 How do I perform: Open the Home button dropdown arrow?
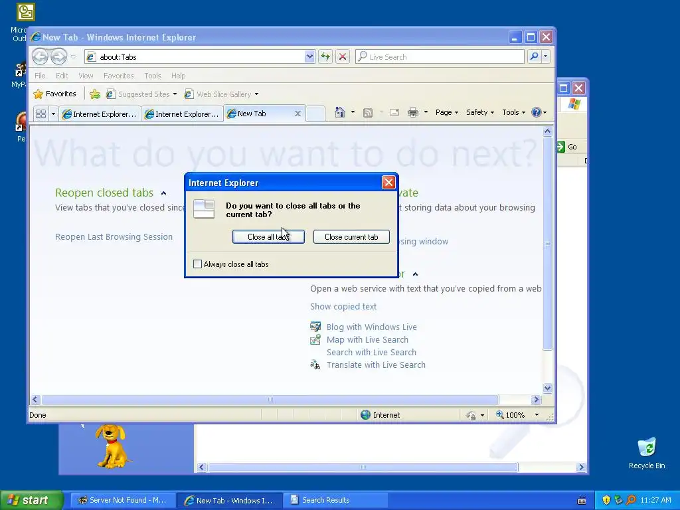(353, 112)
